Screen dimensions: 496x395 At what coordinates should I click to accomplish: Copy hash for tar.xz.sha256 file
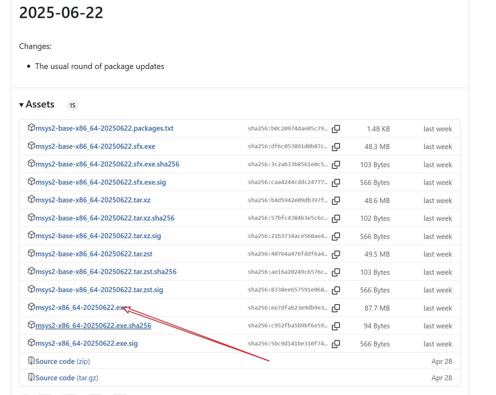point(336,218)
